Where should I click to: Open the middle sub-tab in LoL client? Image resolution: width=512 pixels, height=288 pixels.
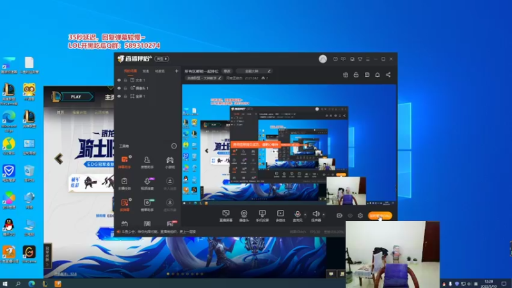[x=79, y=113]
